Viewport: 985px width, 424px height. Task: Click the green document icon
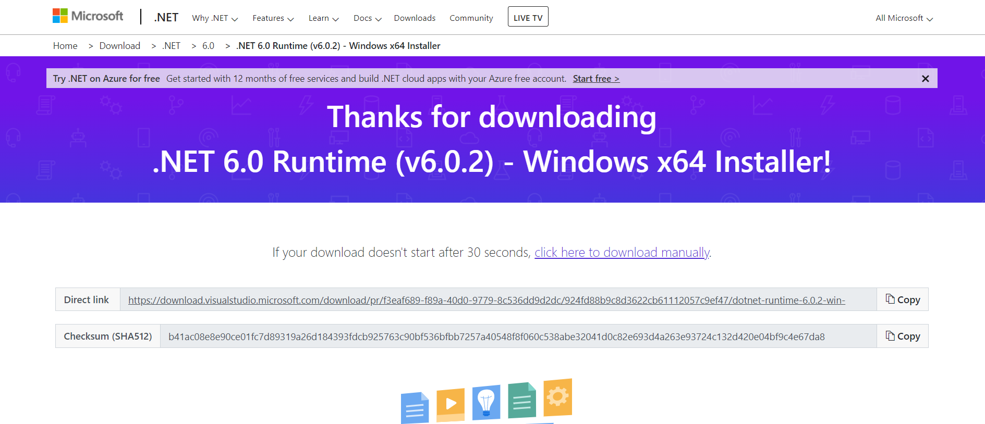pyautogui.click(x=522, y=401)
